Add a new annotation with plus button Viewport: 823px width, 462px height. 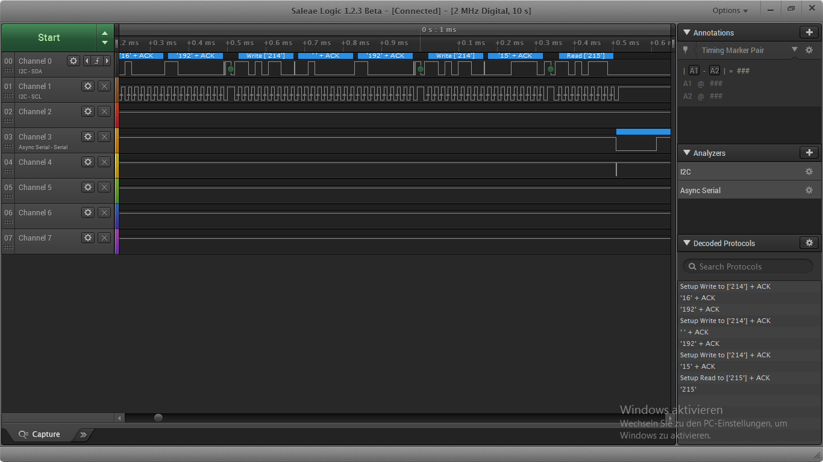click(809, 32)
